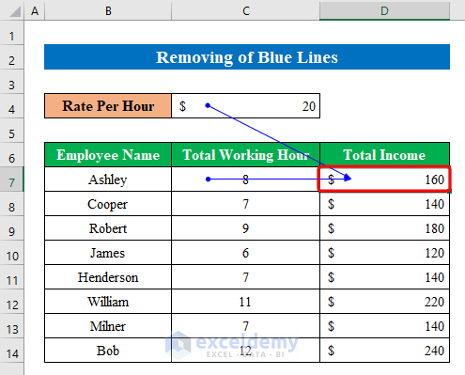
Task: Select Bob's income cell 240
Action: tap(384, 351)
